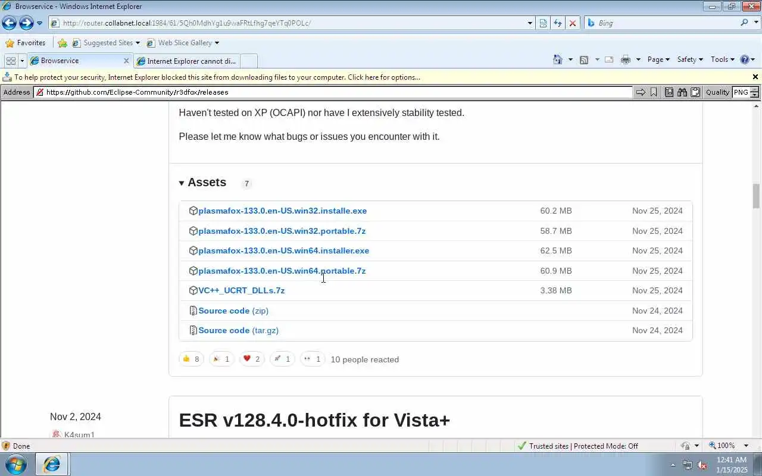Screen dimensions: 762x476
Task: Open the IE address bar autocomplete dropdown
Action: [530, 23]
